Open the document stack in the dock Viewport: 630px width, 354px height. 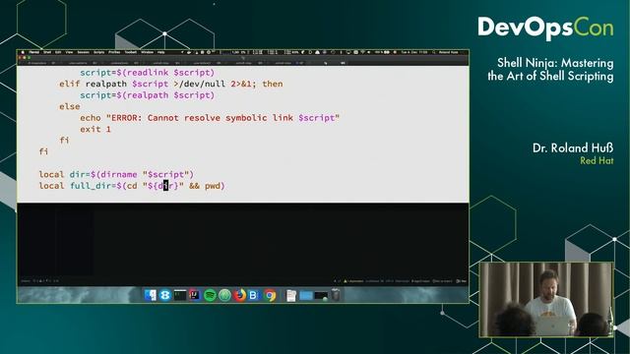click(x=291, y=296)
